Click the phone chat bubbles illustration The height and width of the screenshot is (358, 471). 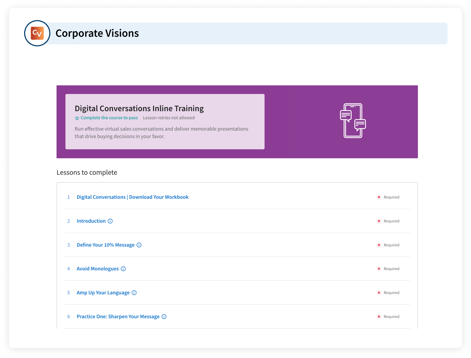point(353,121)
